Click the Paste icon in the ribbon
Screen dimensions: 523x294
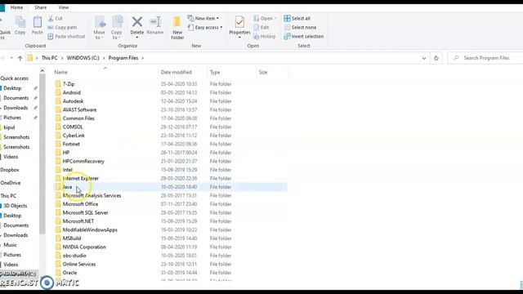click(38, 22)
